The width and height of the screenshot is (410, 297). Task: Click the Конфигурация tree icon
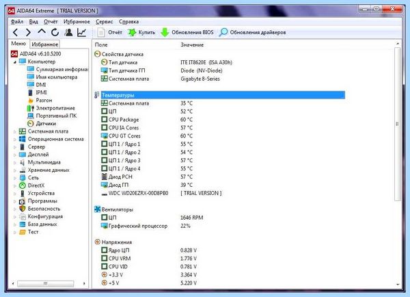click(x=23, y=217)
